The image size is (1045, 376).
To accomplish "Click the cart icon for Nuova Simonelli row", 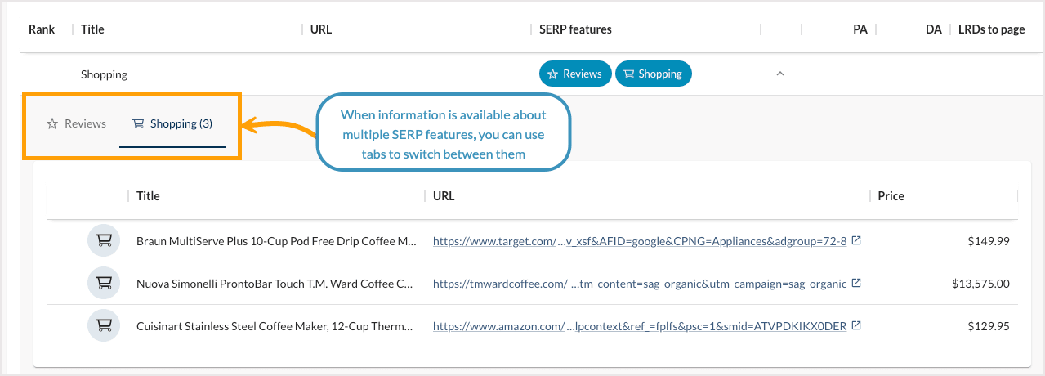I will coord(104,284).
